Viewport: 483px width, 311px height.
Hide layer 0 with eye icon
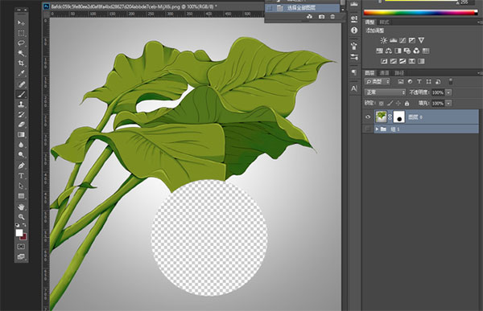coord(368,117)
